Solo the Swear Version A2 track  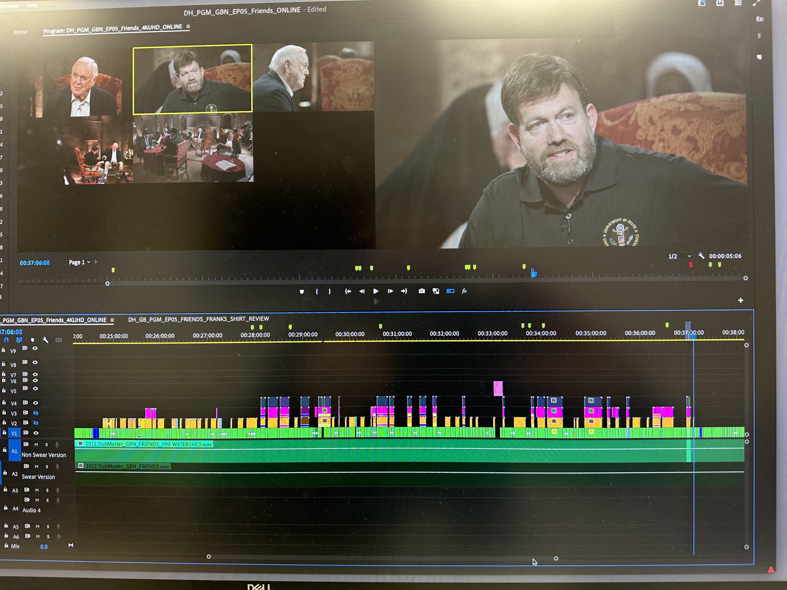click(x=47, y=466)
